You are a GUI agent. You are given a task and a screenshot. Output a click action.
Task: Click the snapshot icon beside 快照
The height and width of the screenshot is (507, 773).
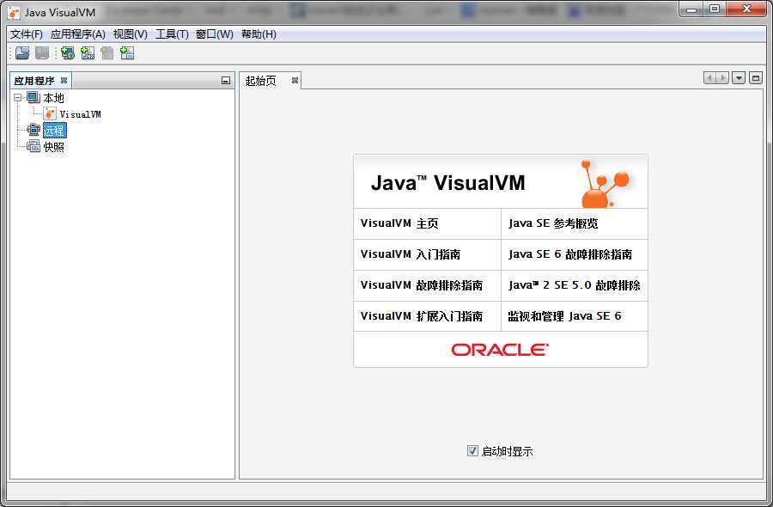[33, 146]
